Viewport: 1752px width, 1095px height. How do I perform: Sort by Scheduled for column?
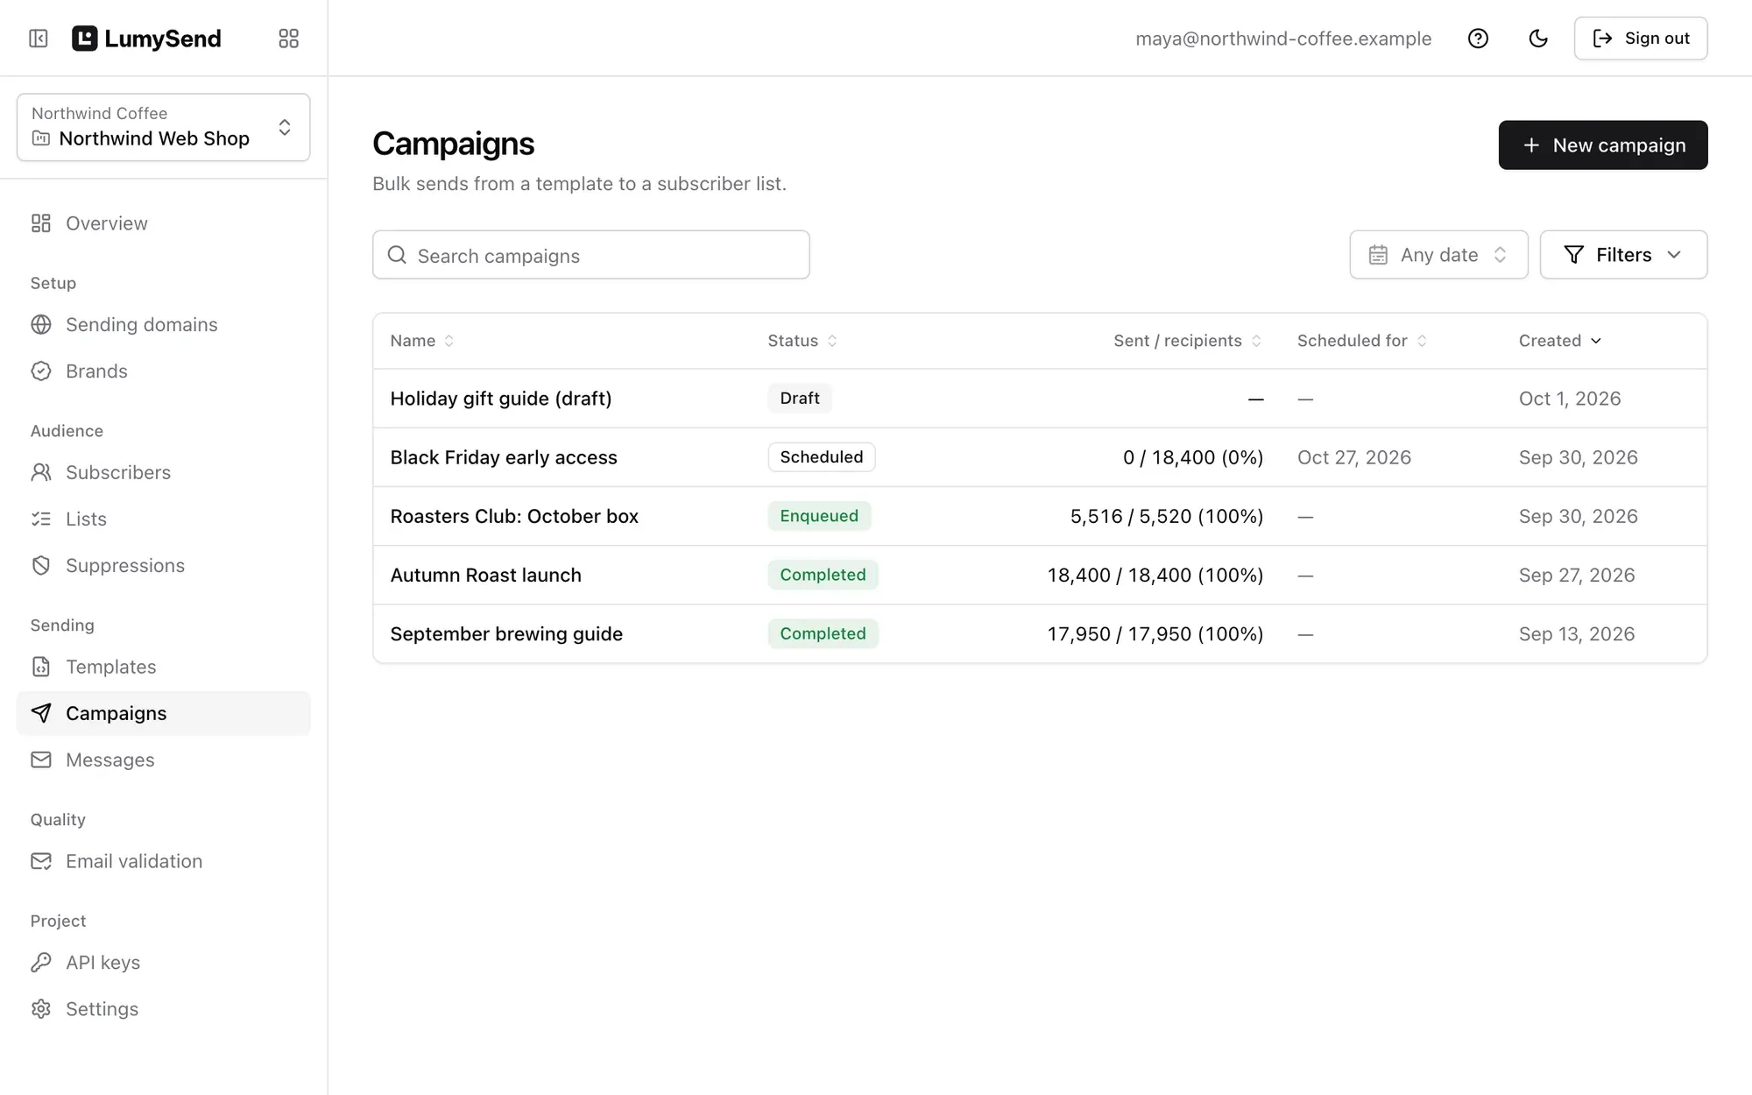pos(1362,341)
